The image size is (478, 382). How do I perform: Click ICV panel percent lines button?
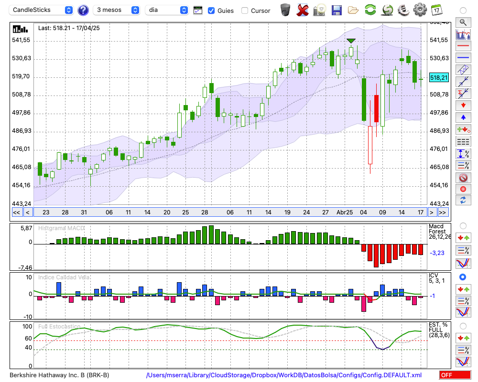point(463,301)
